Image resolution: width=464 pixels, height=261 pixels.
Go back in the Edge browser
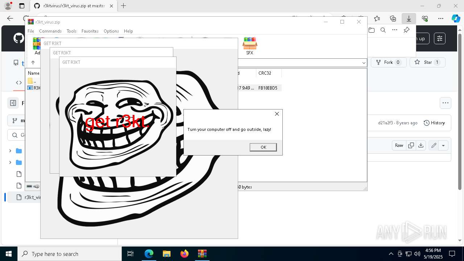10,18
